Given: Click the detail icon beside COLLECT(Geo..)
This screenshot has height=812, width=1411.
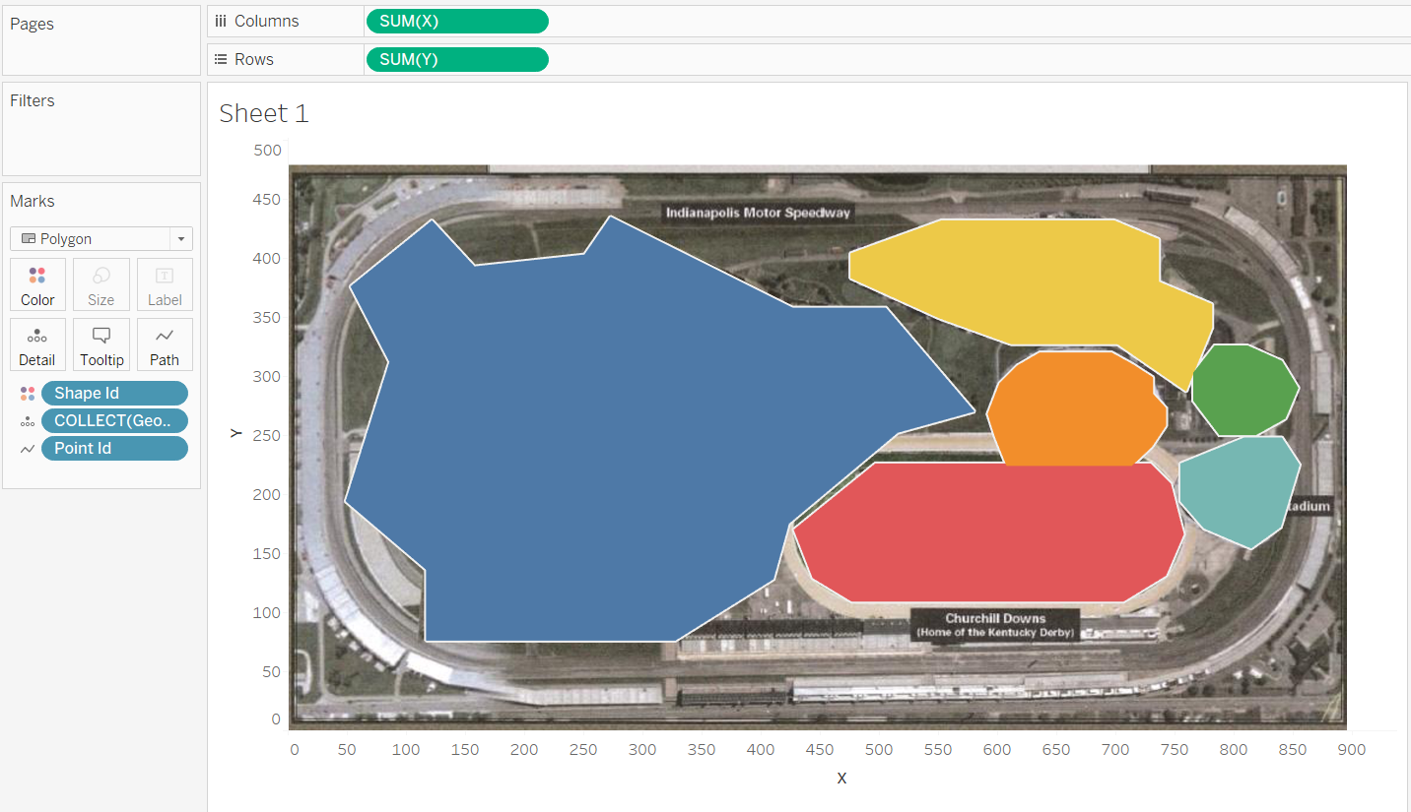Looking at the screenshot, I should 26,420.
